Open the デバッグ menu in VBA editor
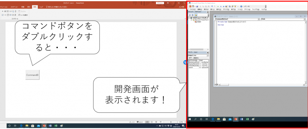The width and height of the screenshot is (308, 129). (226, 9)
